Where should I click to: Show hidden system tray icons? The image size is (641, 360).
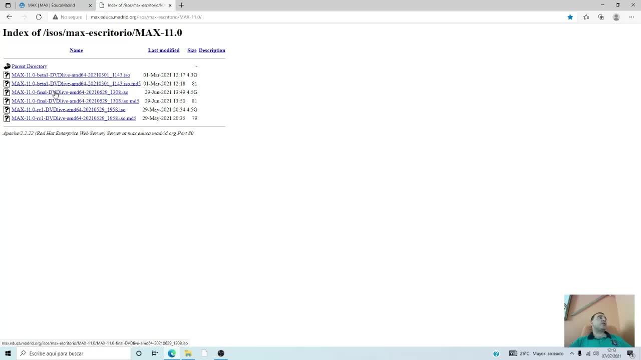[x=571, y=353]
